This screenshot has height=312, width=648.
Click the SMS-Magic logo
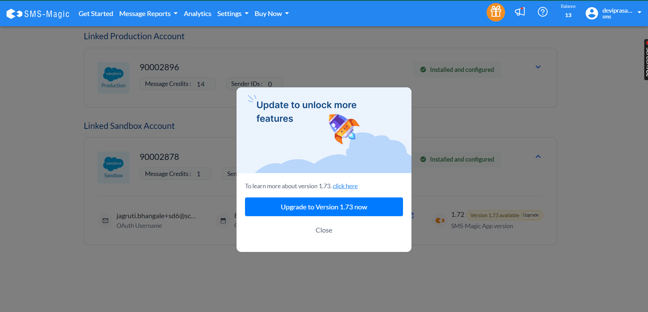coord(38,14)
